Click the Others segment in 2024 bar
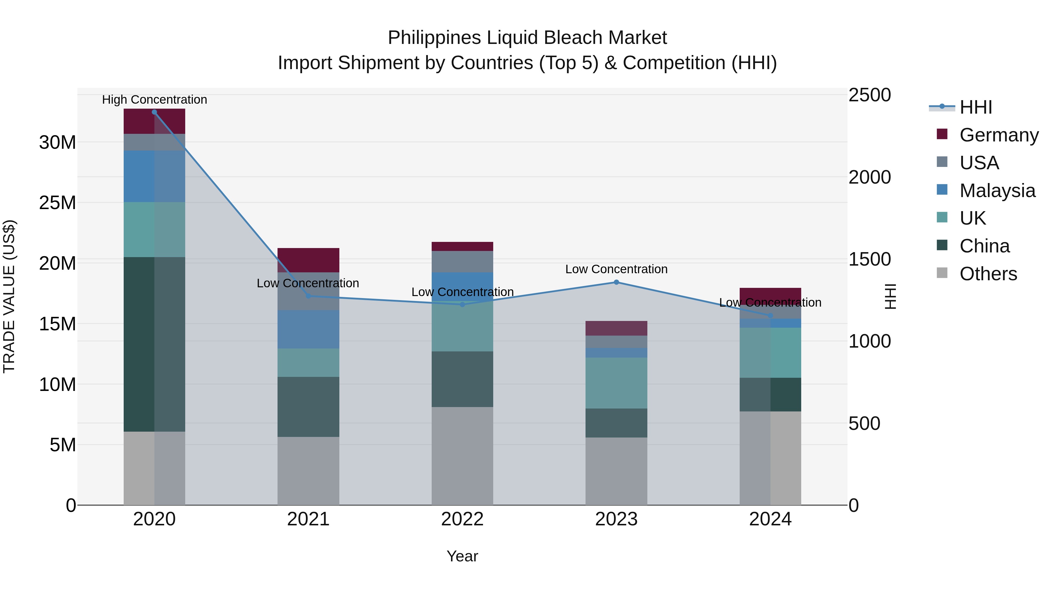Image resolution: width=1055 pixels, height=593 pixels. (770, 458)
